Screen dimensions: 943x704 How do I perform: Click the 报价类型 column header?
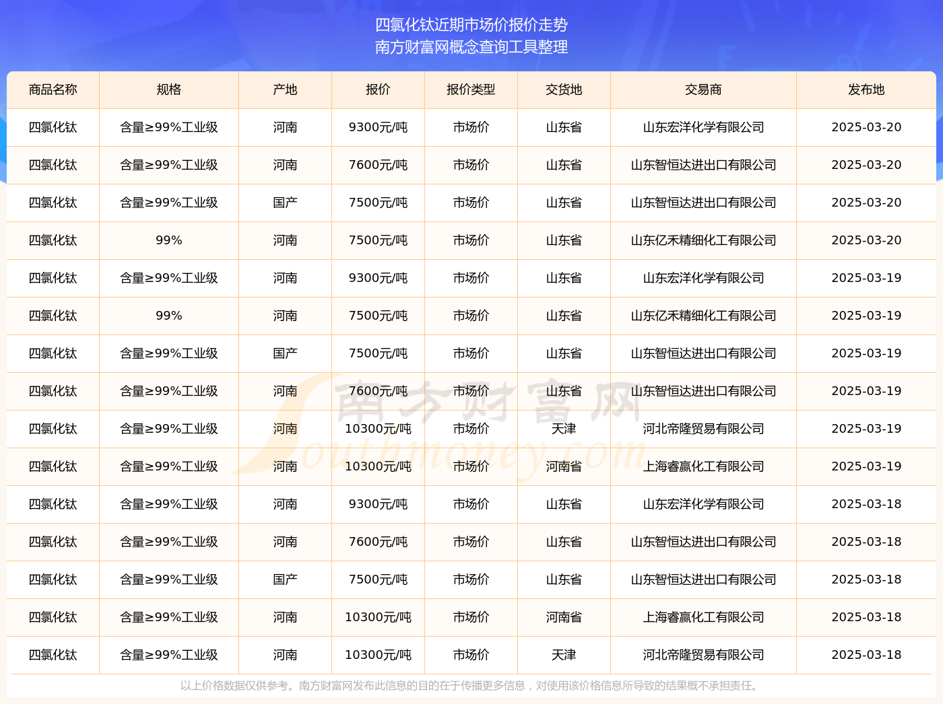click(x=471, y=90)
